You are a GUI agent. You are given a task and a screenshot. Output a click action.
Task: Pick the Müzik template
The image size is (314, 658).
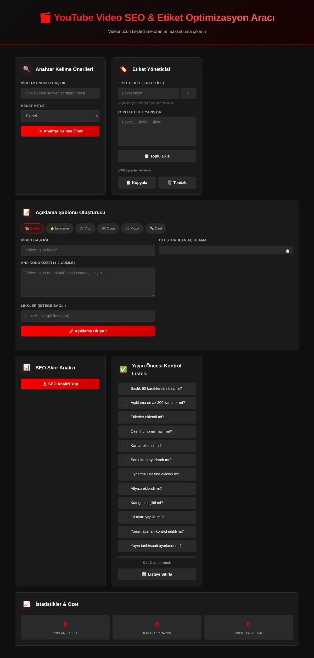[x=132, y=228]
